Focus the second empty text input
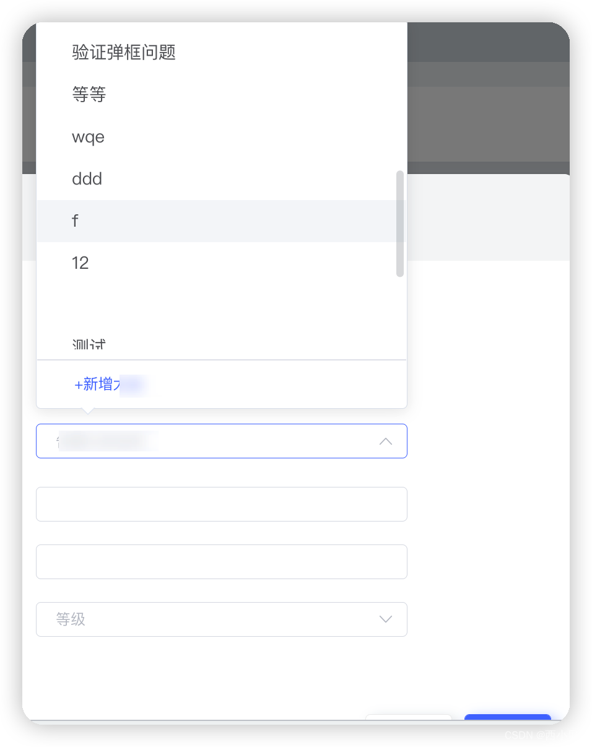The height and width of the screenshot is (747, 592). [222, 562]
